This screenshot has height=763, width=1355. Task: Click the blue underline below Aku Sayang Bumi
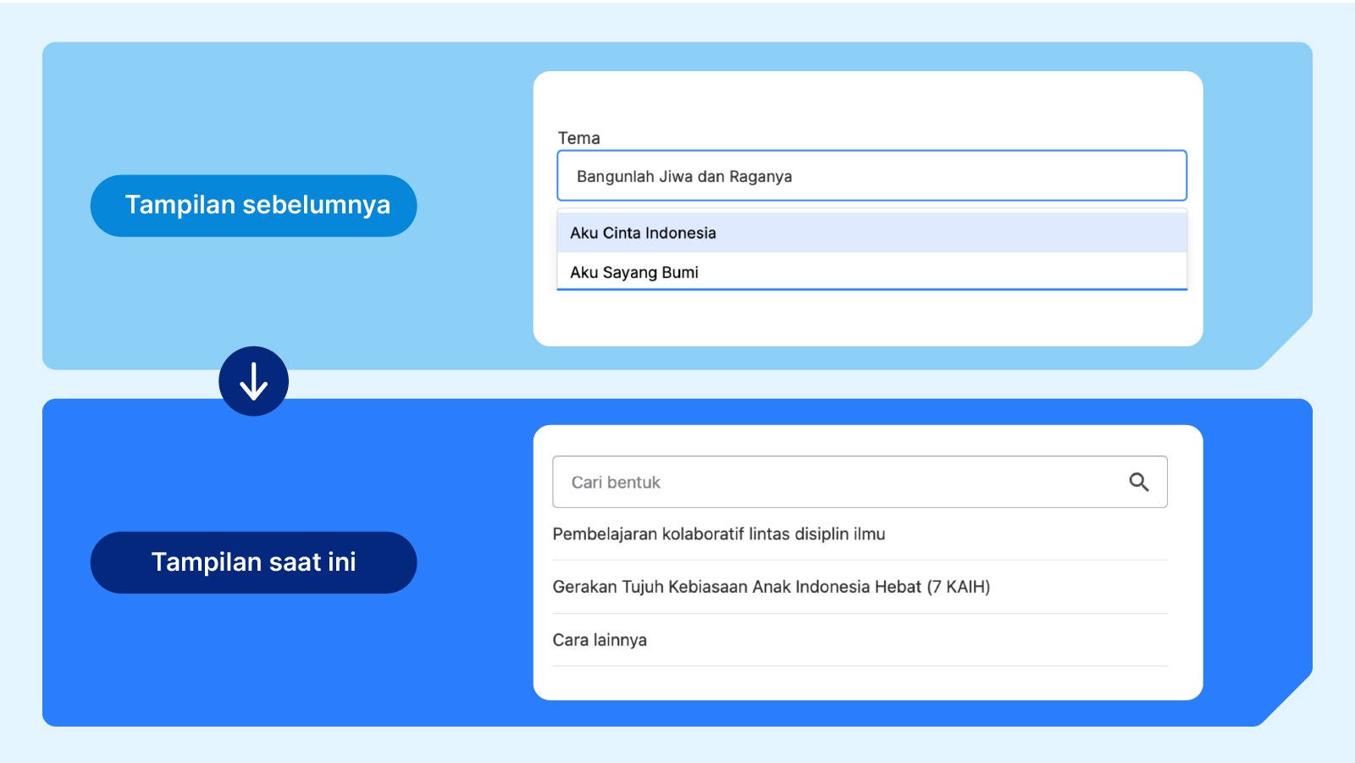tap(871, 290)
